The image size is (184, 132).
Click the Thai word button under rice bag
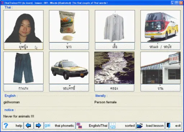(69, 46)
